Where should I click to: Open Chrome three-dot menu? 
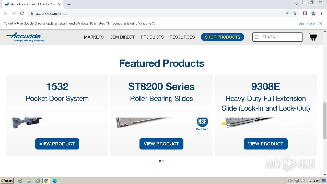coord(321,13)
